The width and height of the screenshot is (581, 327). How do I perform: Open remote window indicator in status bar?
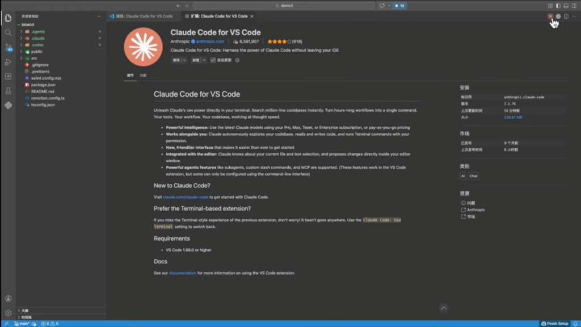click(6, 324)
